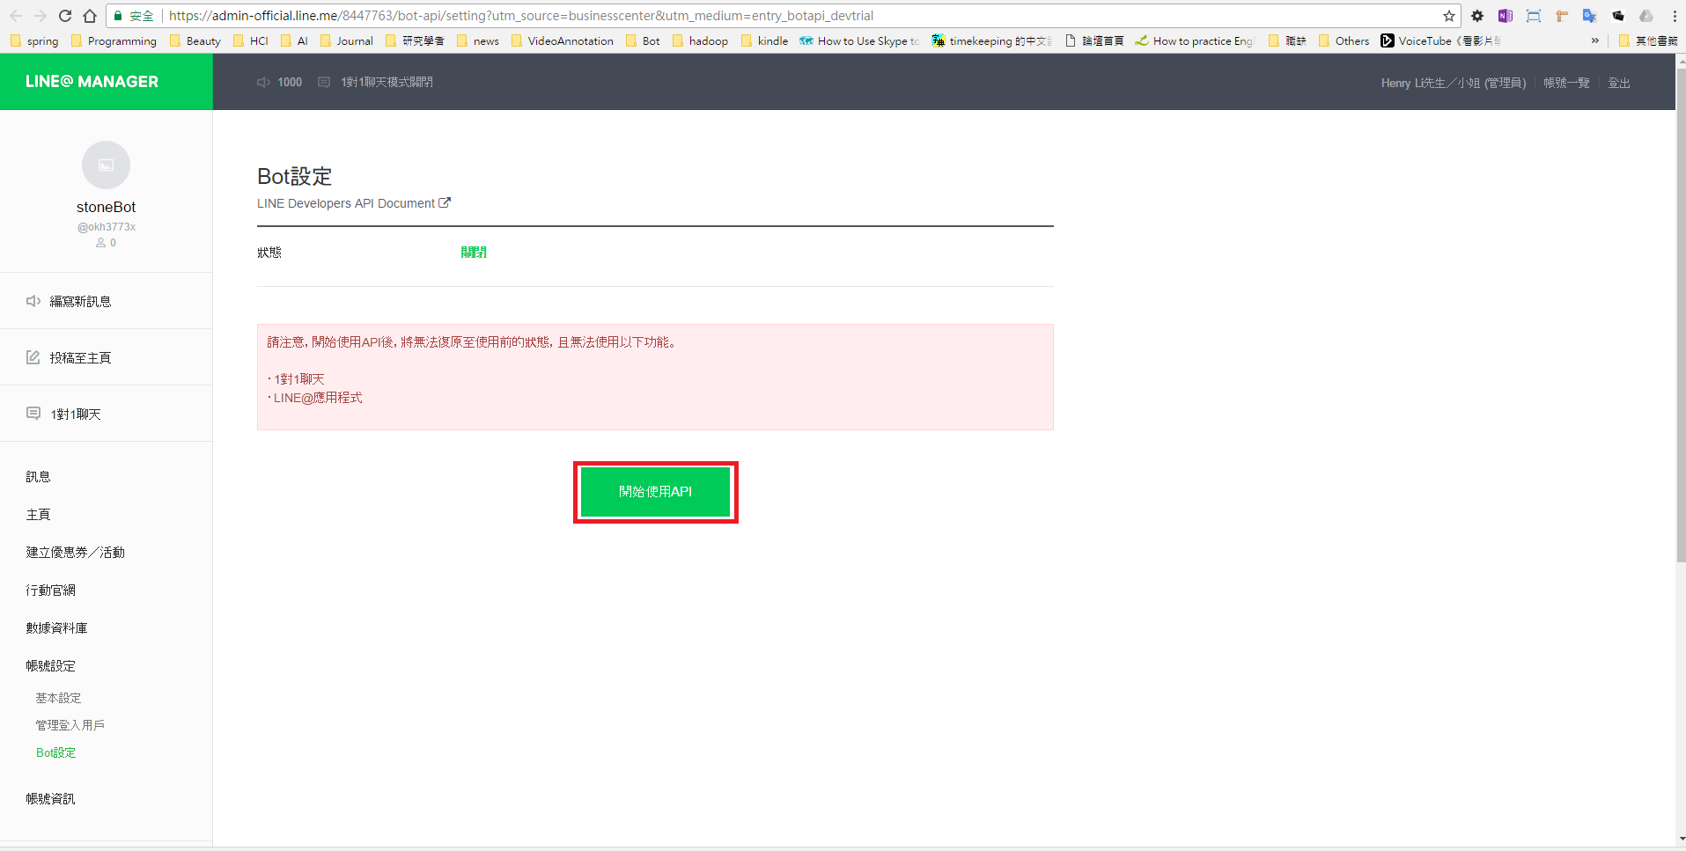1686x851 pixels.
Task: Click the LINE@ MANAGER logo
Action: point(92,81)
